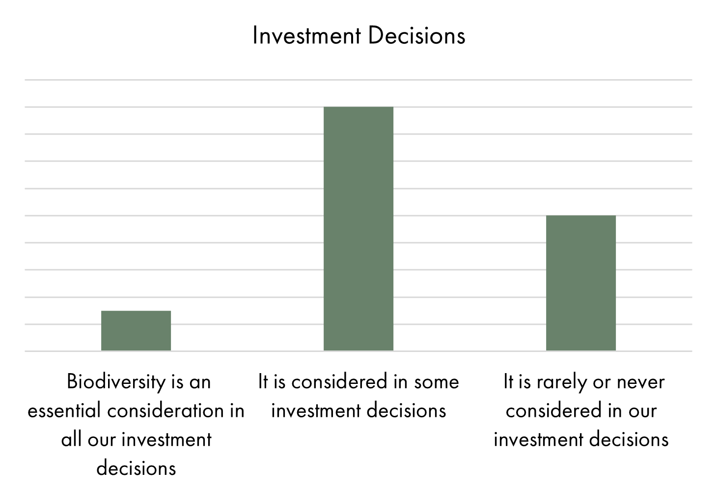717x496 pixels.
Task: Click "investment decisions" under the right bar
Action: pos(581,439)
